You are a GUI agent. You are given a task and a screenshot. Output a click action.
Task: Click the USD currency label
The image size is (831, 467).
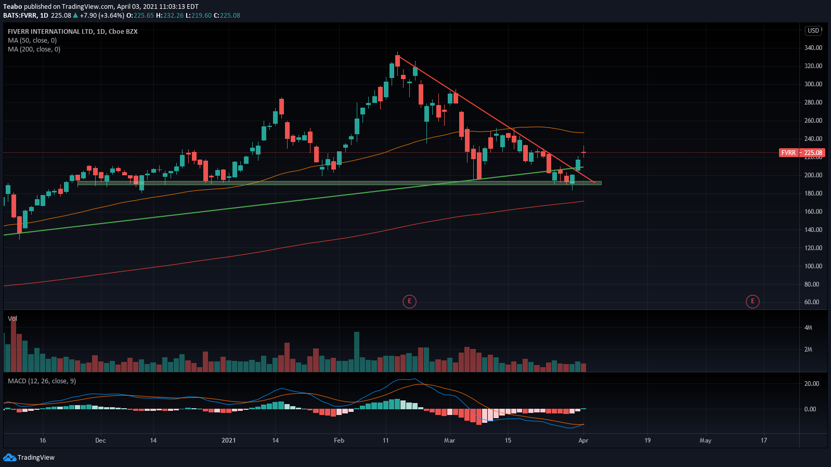point(813,31)
